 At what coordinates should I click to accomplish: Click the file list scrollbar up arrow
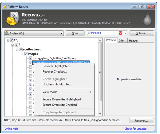(100, 40)
